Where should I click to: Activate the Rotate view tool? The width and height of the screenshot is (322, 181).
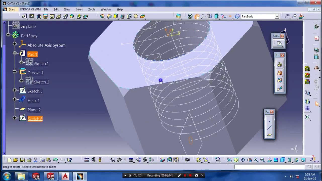pyautogui.click(x=249, y=160)
